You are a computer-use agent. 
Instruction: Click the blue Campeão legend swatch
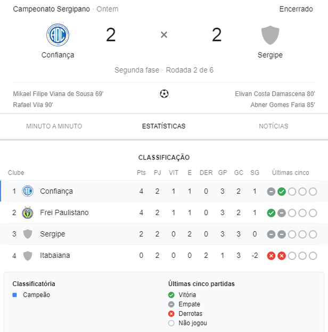[14, 295]
